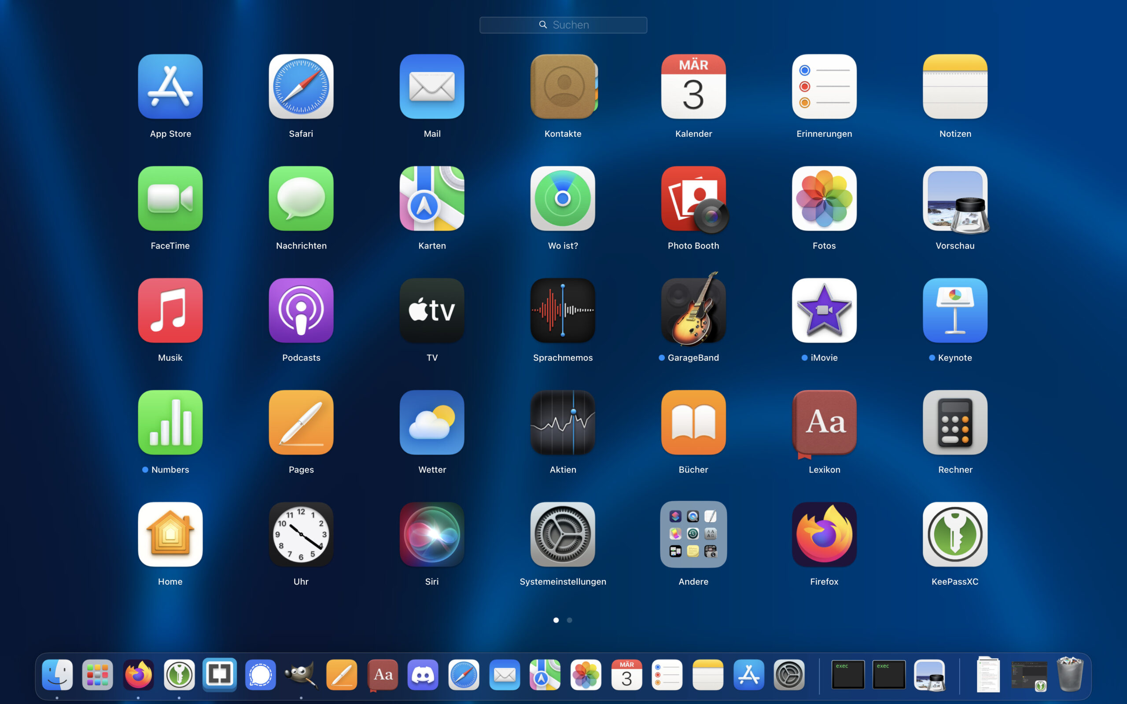Screen dimensions: 1127x704
Task: Launch Safari from the Launchpad grid
Action: (x=301, y=87)
